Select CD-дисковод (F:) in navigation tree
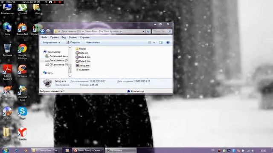Viewport: 273px width, 153px height. pyautogui.click(x=57, y=65)
